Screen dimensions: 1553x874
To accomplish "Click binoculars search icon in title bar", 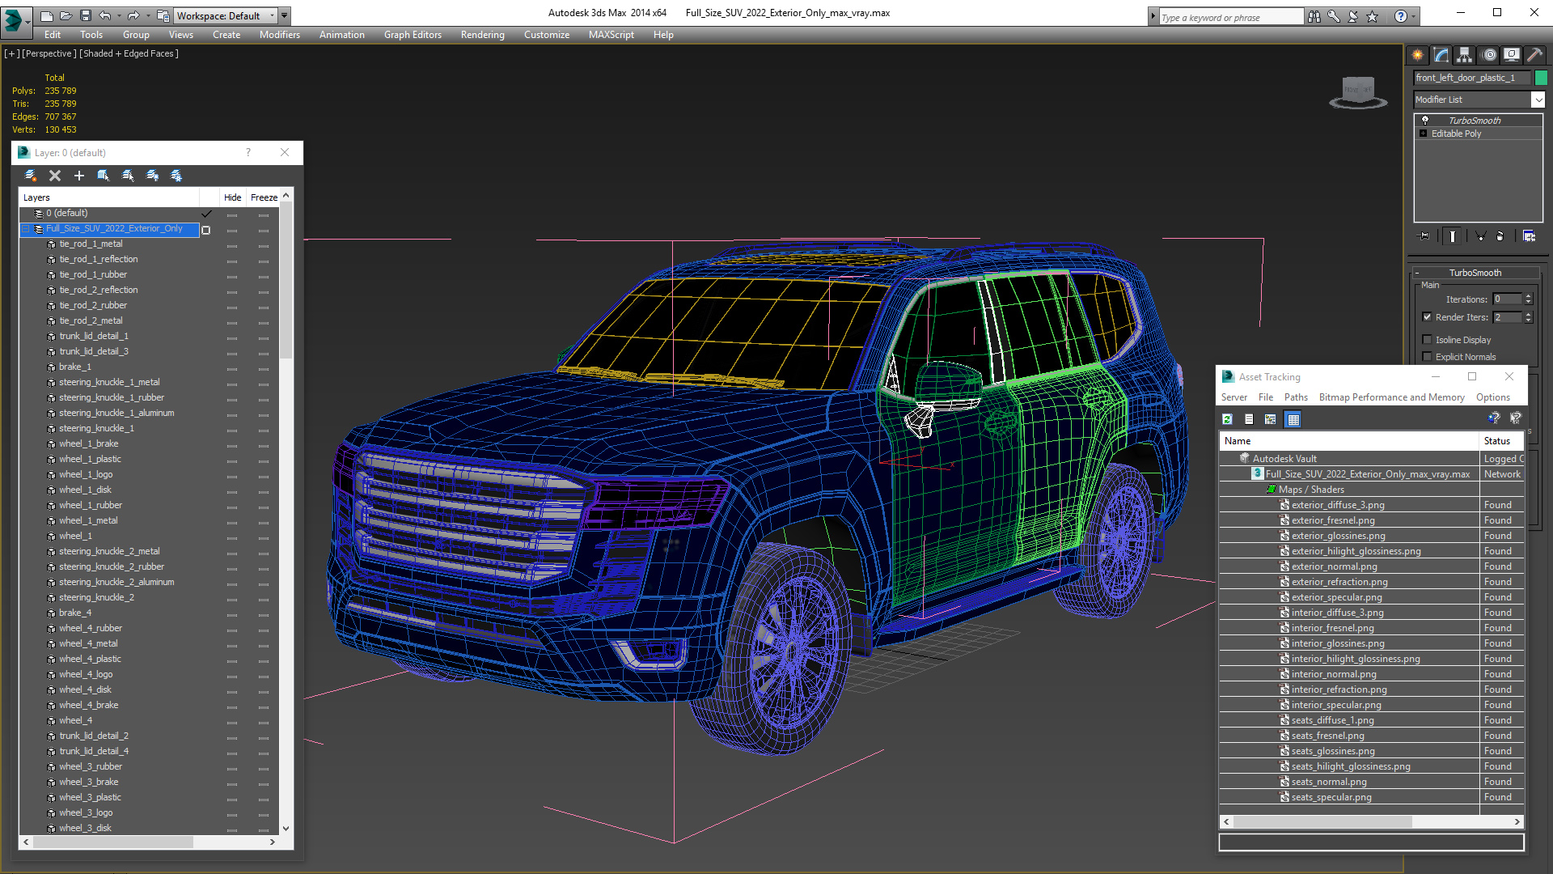I will (x=1314, y=16).
